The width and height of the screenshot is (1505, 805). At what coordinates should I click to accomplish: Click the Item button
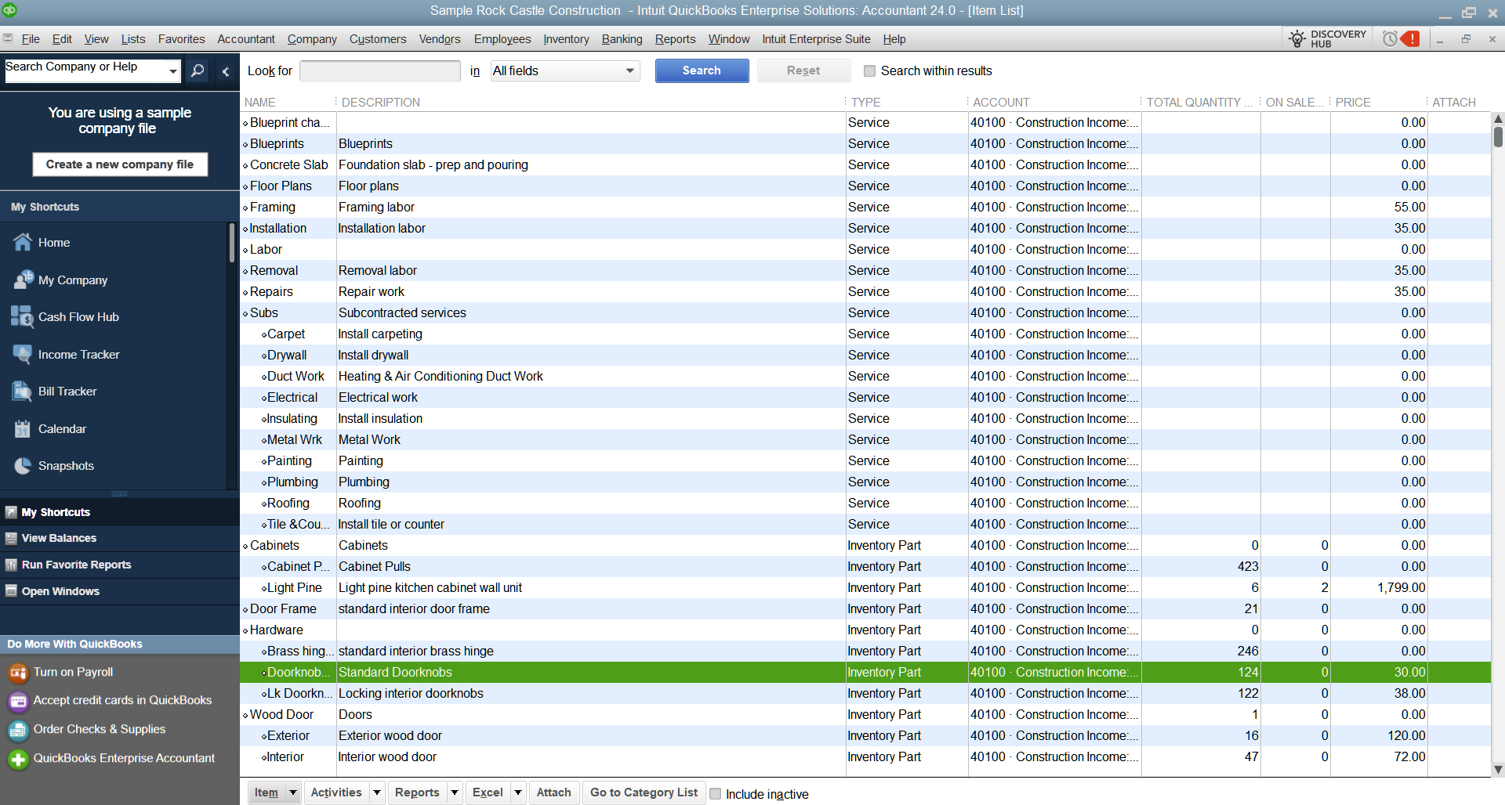point(267,792)
